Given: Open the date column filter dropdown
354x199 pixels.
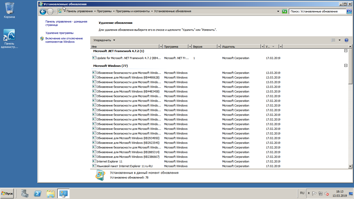Looking at the screenshot, I should click(281, 47).
